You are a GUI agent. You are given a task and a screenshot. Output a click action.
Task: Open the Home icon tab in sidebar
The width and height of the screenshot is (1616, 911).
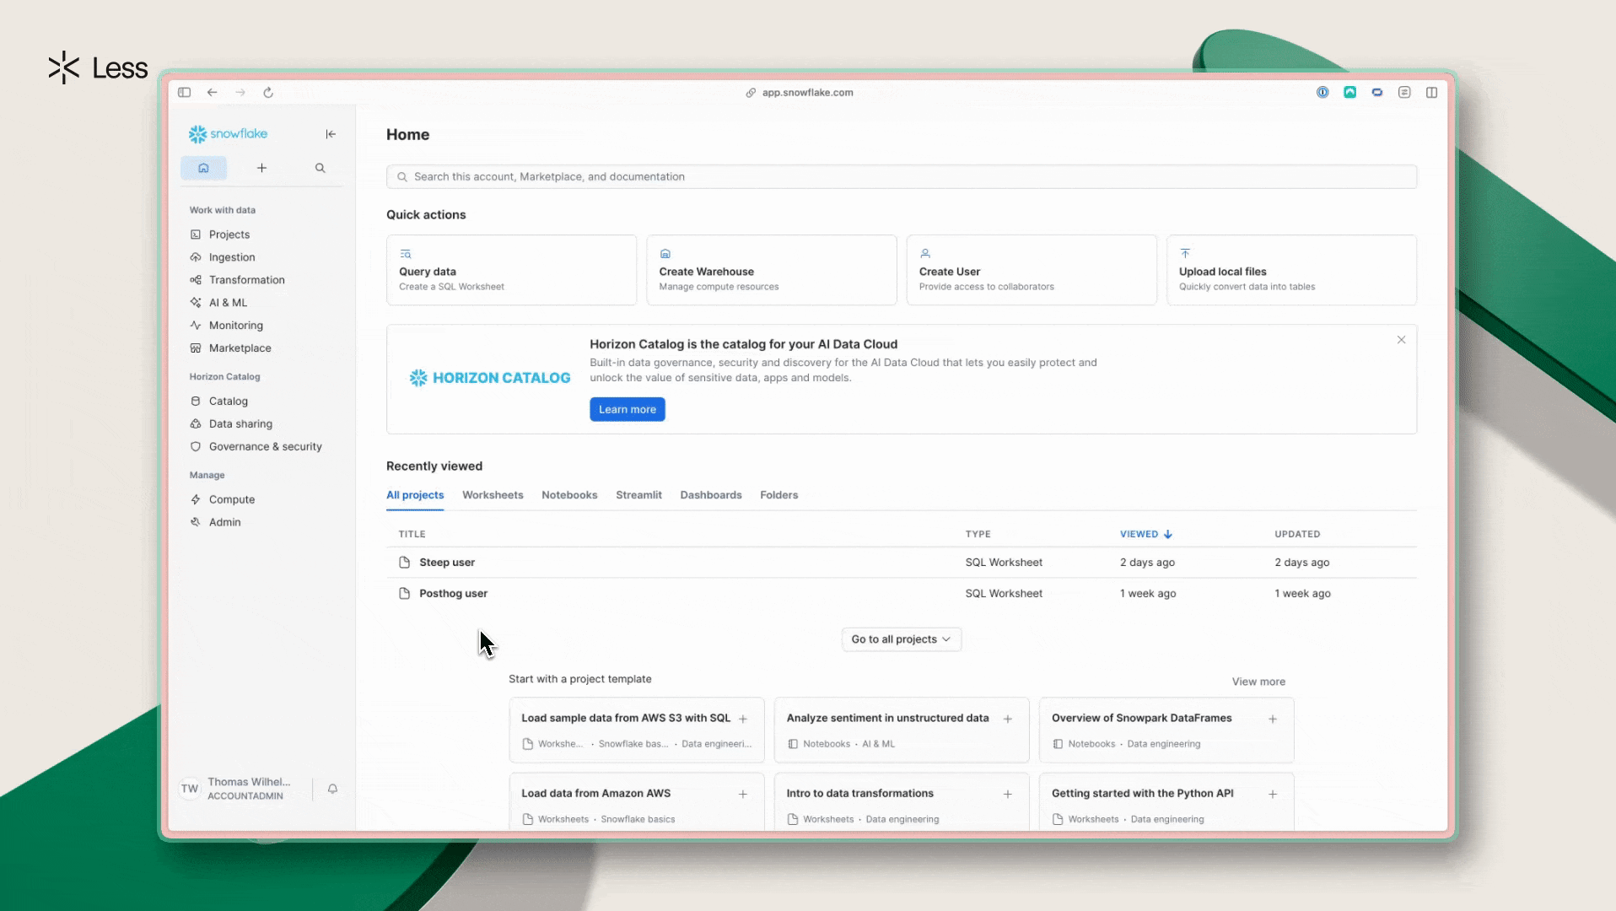pyautogui.click(x=203, y=168)
